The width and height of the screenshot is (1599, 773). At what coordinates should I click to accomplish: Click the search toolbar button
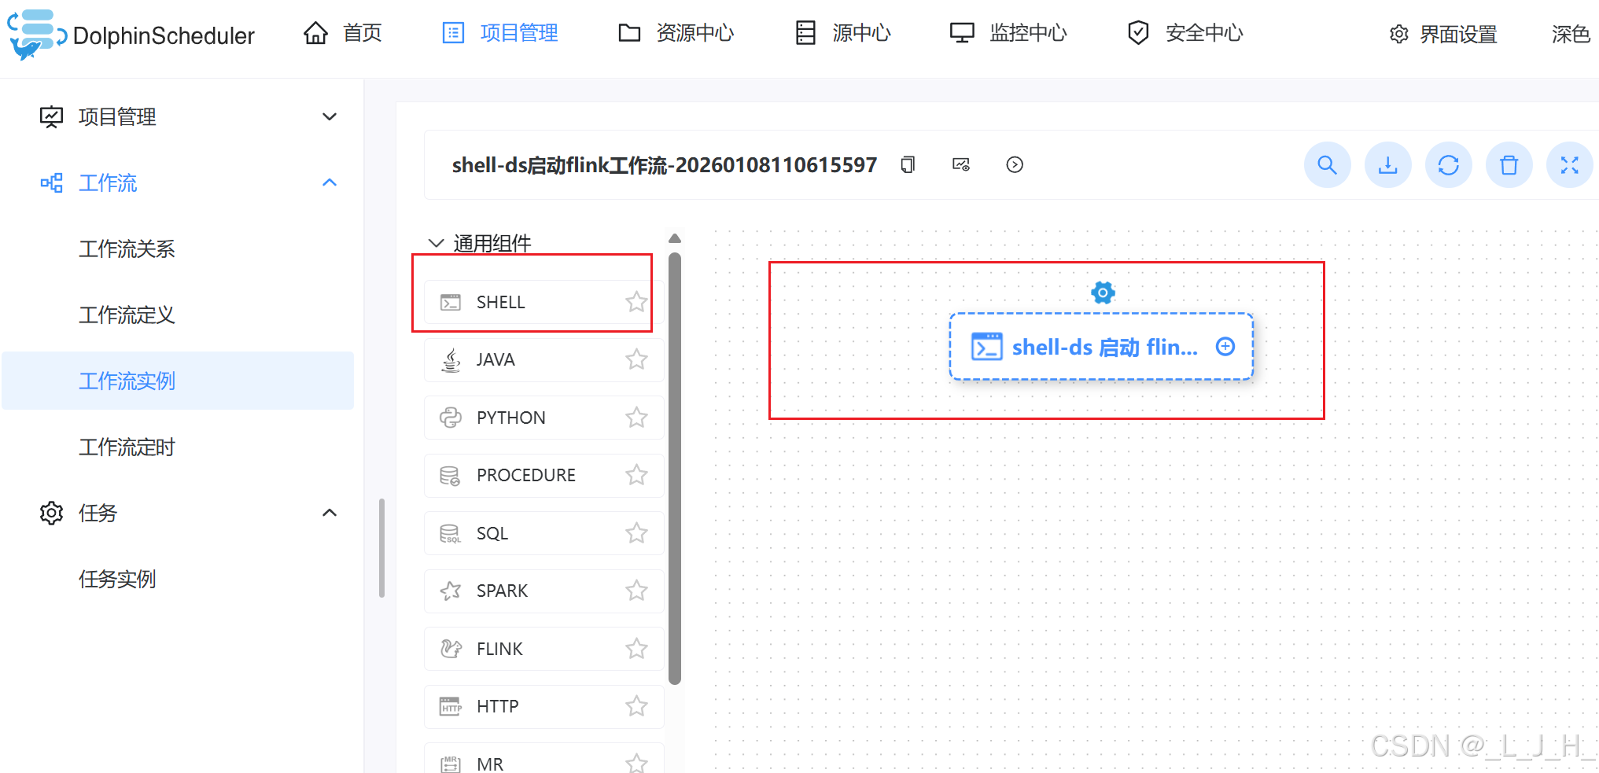click(1328, 165)
